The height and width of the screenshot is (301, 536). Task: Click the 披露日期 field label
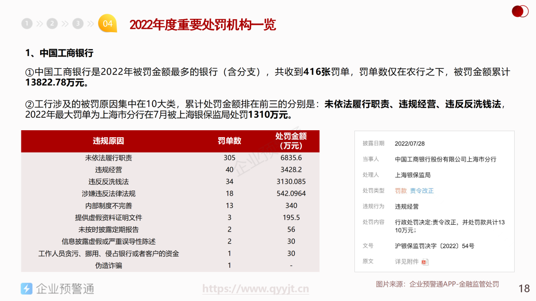373,144
